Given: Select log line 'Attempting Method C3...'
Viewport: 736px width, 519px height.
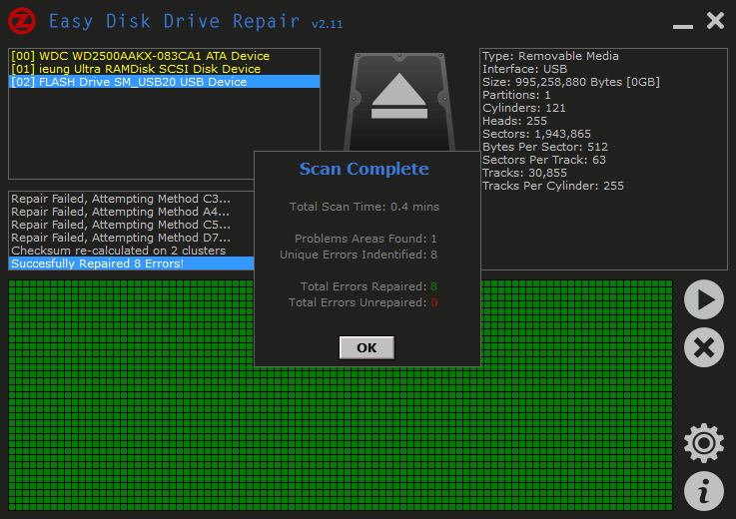Looking at the screenshot, I should click(132, 199).
